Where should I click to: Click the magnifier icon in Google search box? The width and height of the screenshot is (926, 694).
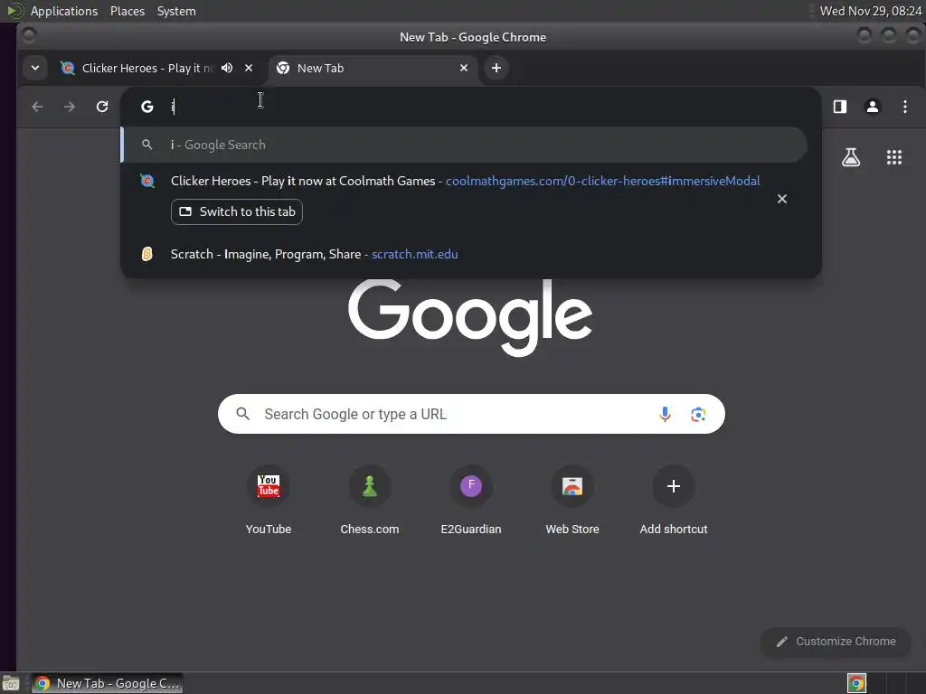tap(242, 414)
